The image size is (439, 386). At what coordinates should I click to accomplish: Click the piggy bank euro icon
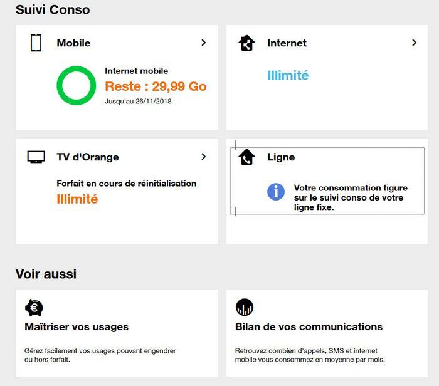coord(34,307)
